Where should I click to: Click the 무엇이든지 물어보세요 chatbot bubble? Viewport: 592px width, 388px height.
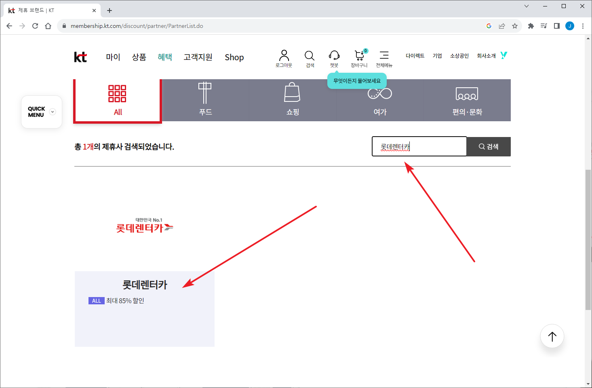point(357,81)
